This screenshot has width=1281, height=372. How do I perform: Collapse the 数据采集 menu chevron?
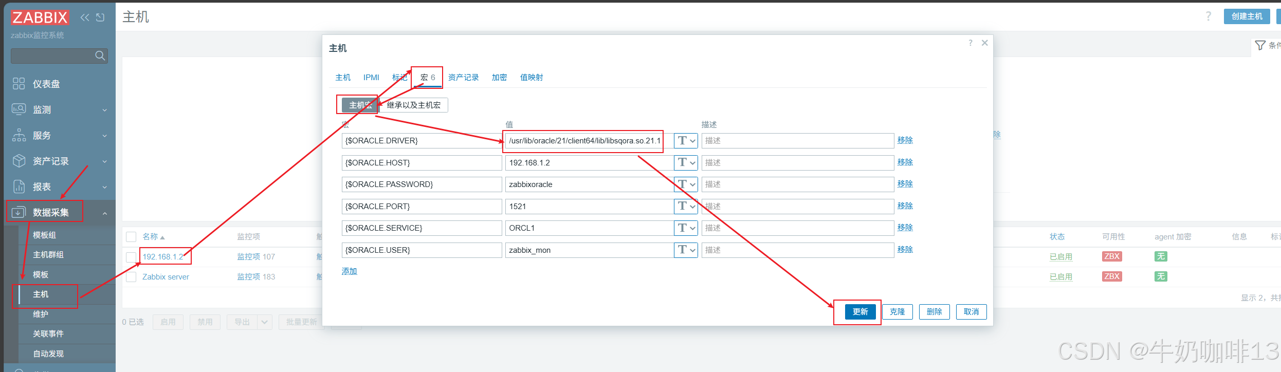(105, 213)
